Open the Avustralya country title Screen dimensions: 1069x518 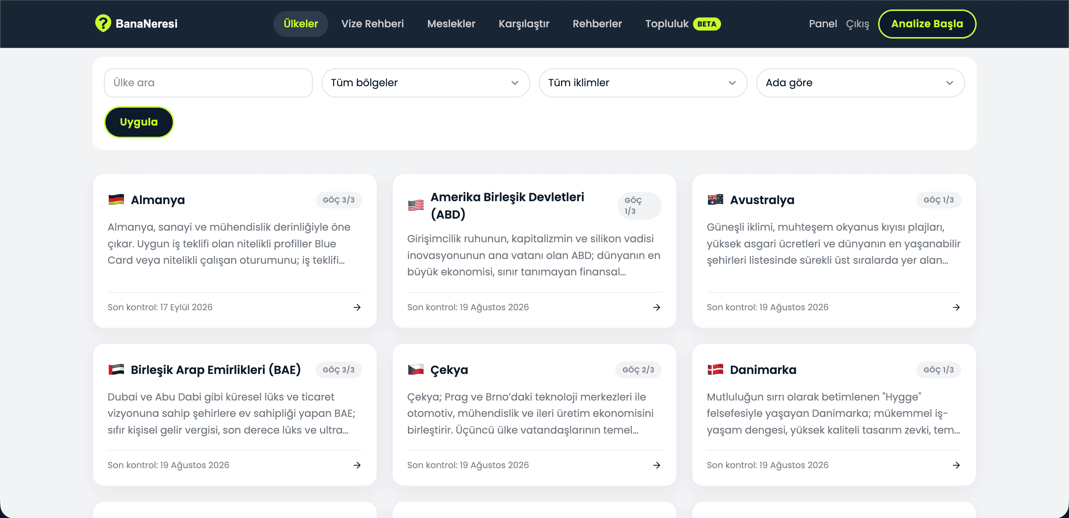pos(762,200)
